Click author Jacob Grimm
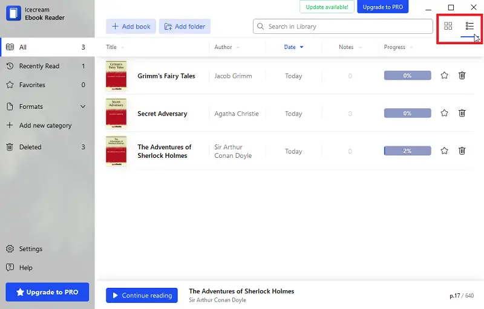 point(233,76)
